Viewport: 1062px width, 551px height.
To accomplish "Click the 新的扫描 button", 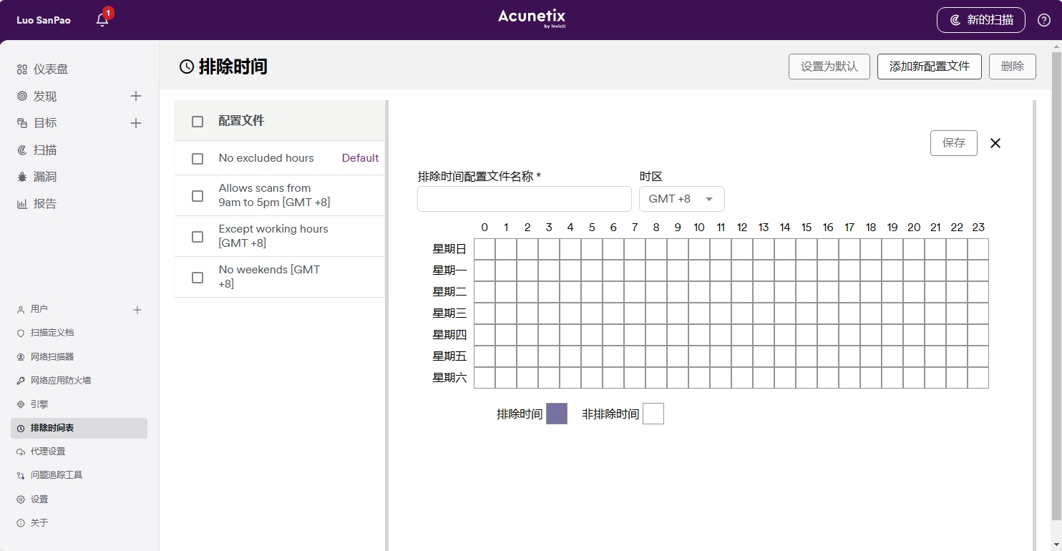I will pyautogui.click(x=981, y=20).
